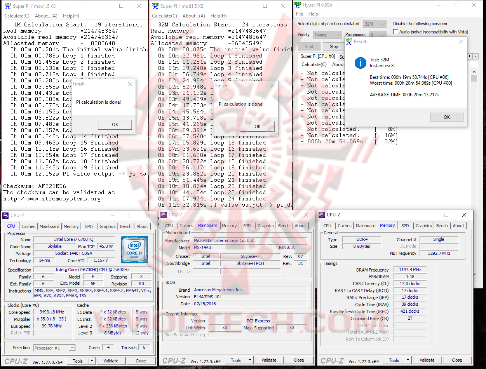Click the Multiplier value x 35.0 ( 8 - 35 )
Image resolution: width=486 pixels, height=369 pixels.
tap(52, 319)
